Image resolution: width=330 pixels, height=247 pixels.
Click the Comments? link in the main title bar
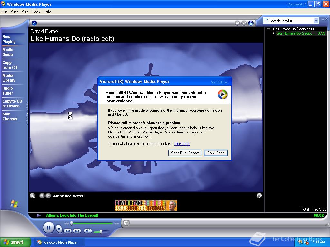pos(296,4)
